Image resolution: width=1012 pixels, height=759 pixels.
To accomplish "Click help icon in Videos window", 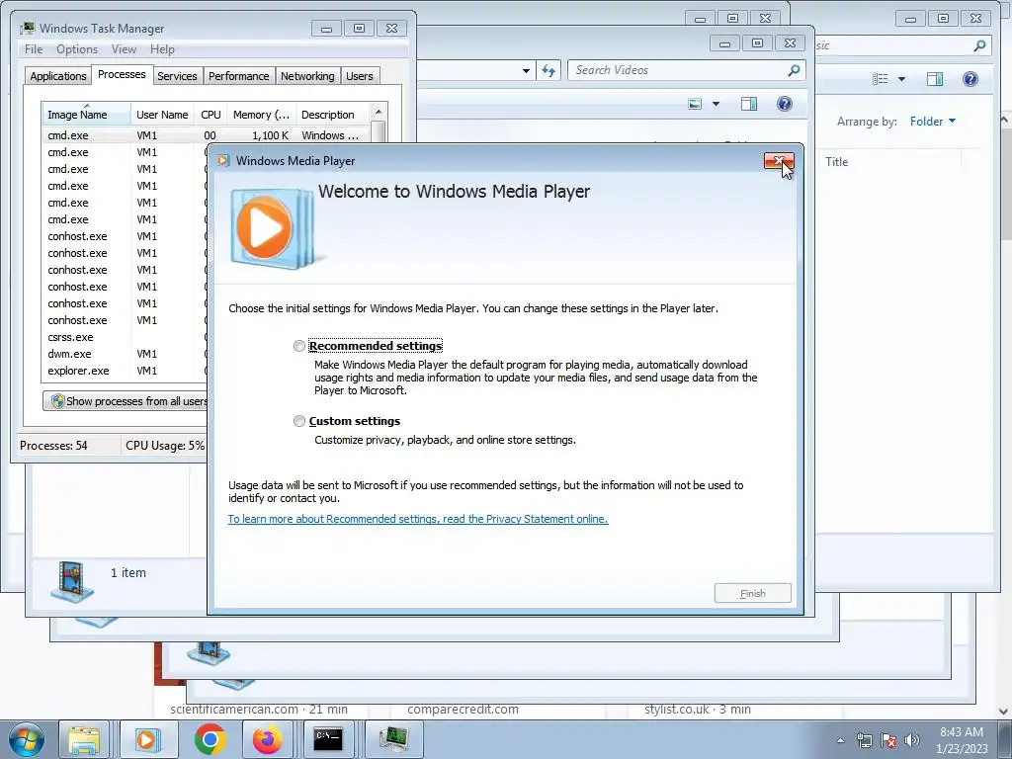I will pos(784,104).
